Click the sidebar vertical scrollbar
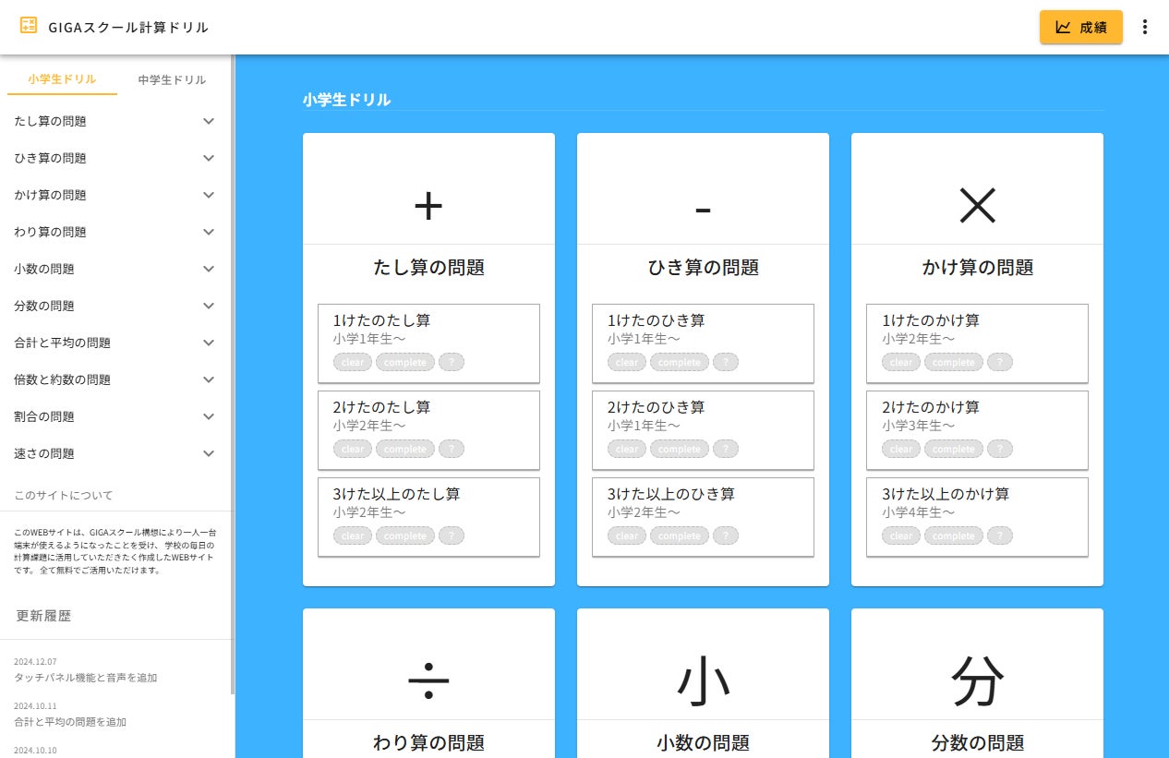1169x758 pixels. (x=233, y=374)
